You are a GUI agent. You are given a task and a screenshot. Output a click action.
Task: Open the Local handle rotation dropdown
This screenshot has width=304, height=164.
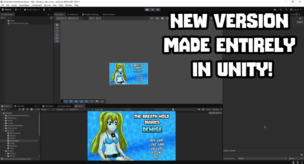[73, 18]
